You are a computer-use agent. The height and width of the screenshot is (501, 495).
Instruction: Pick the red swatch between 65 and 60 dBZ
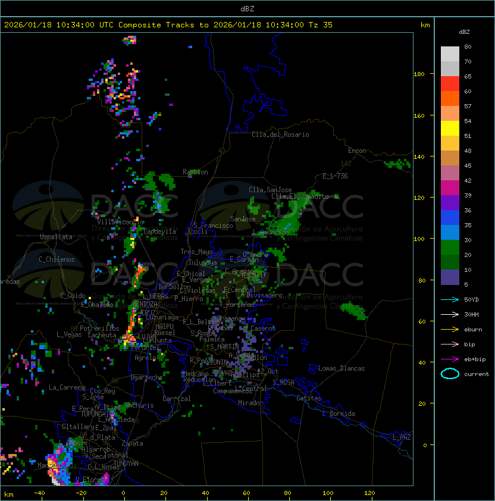450,83
